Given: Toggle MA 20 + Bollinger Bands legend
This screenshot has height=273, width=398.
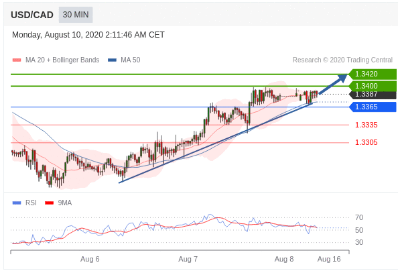Looking at the screenshot, I should click(x=56, y=60).
